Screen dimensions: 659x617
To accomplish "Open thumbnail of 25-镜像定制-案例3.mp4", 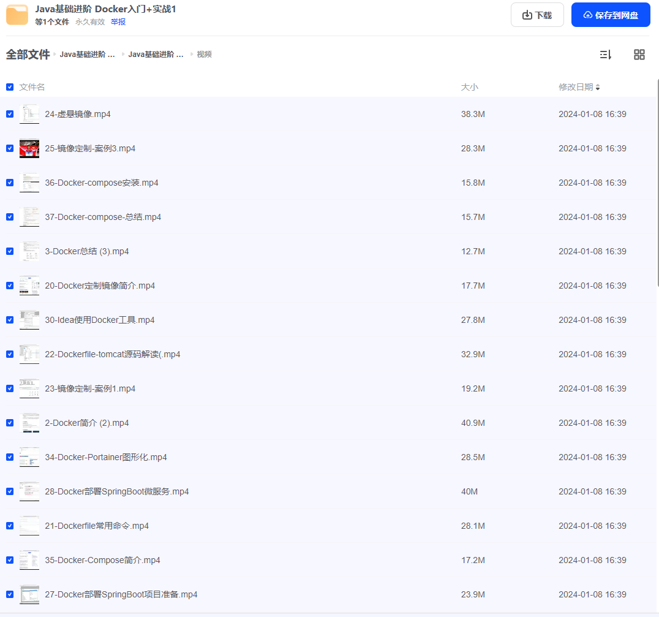I will coord(29,148).
